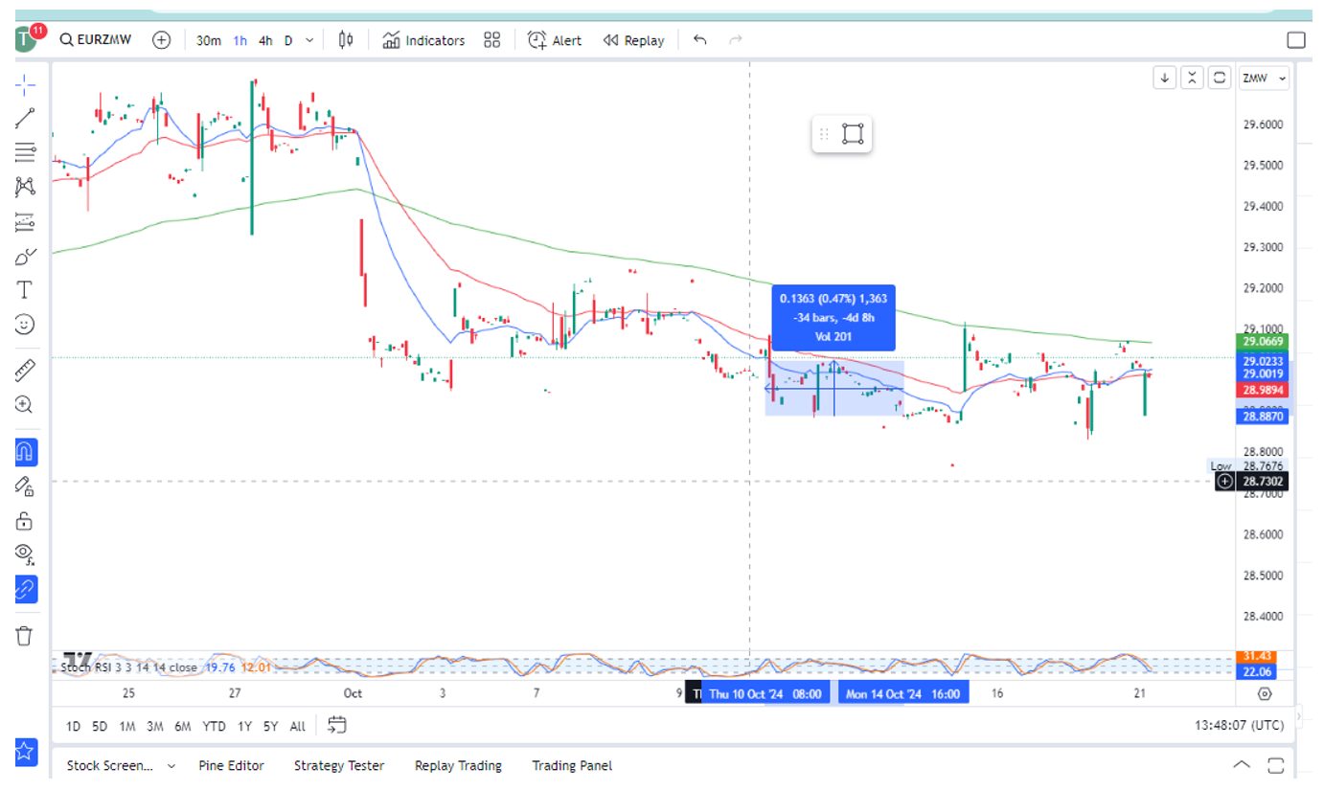The image size is (1324, 791).
Task: Maximize the bottom panel
Action: click(x=1275, y=765)
